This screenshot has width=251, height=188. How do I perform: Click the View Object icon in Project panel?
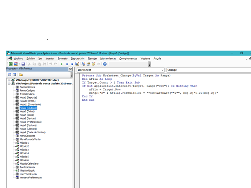click(15, 75)
